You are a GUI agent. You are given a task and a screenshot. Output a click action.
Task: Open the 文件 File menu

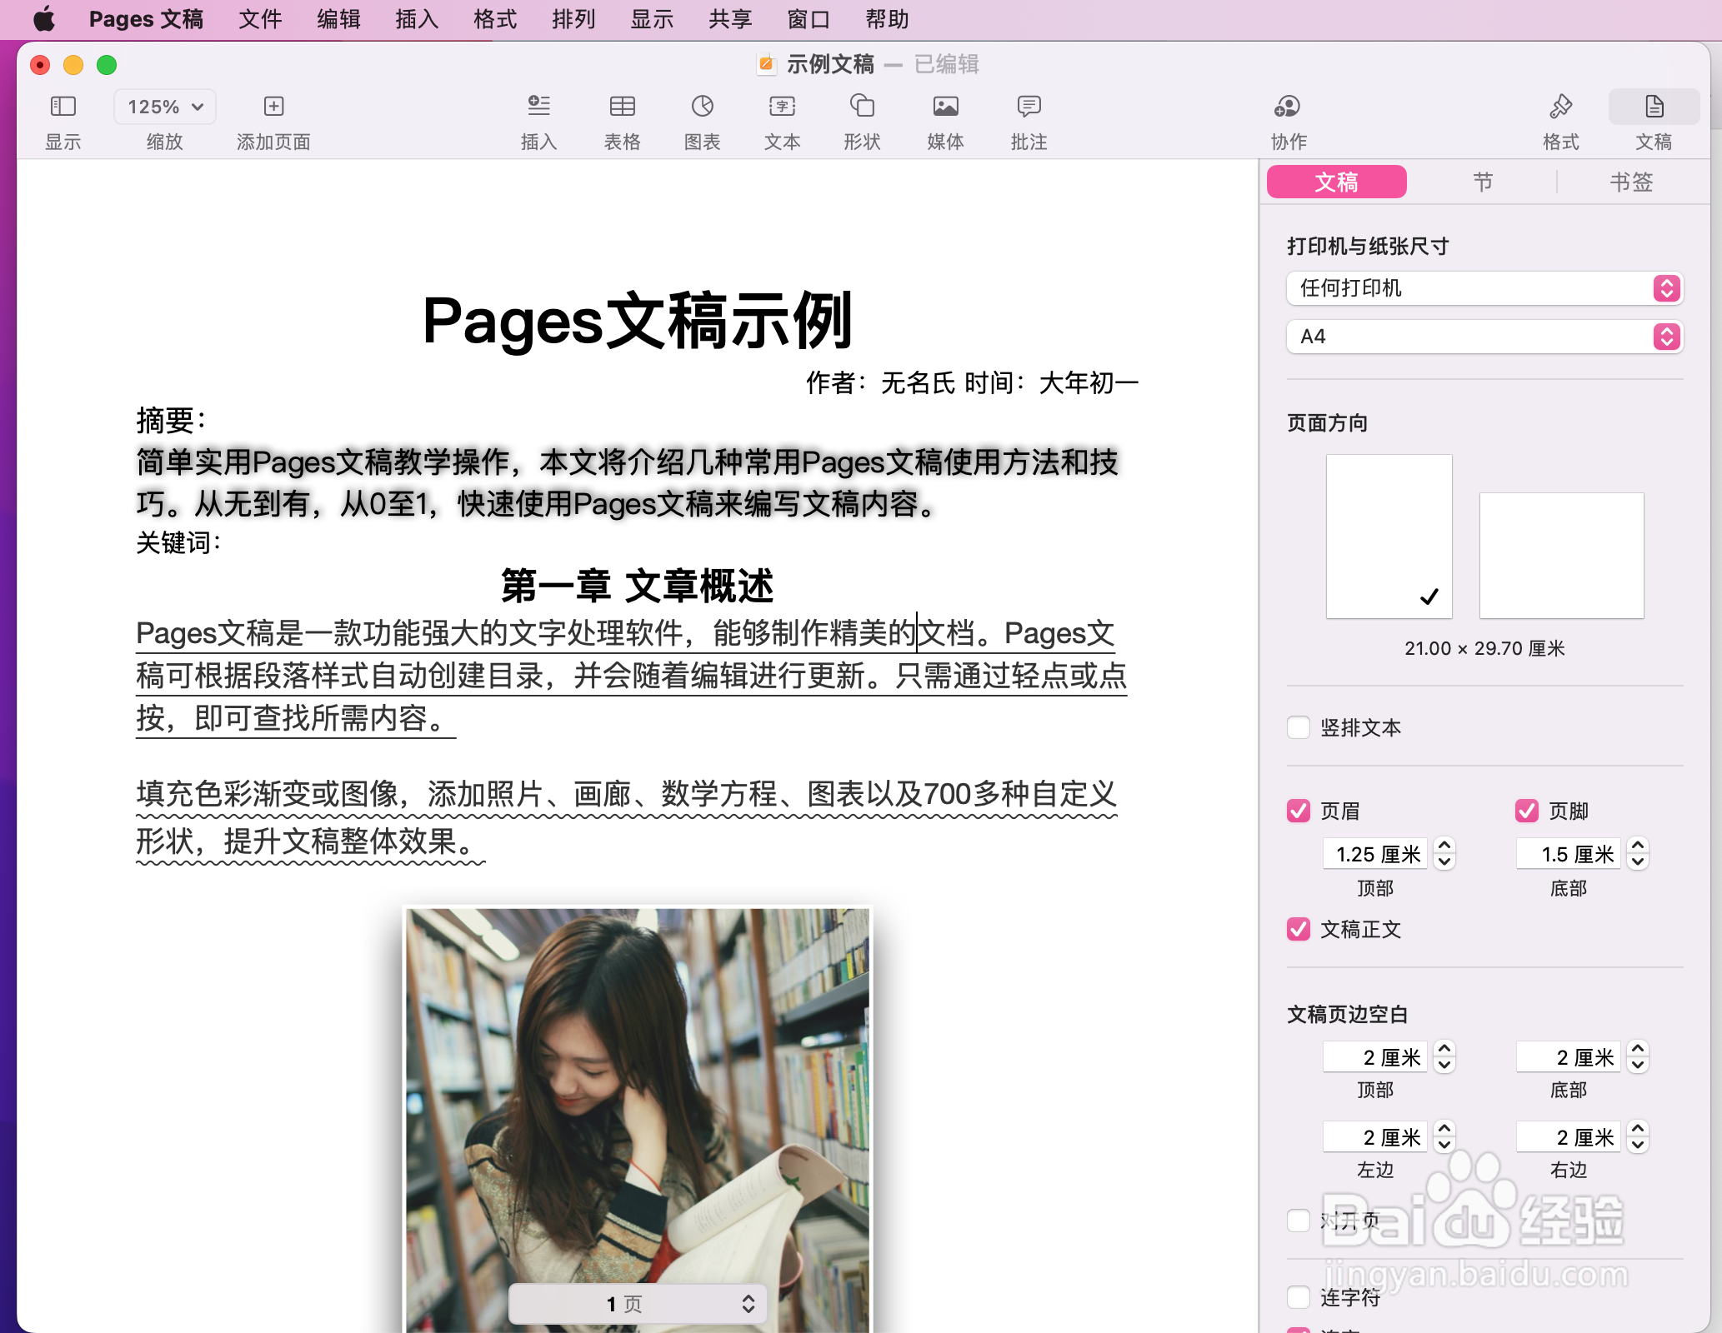[x=260, y=19]
